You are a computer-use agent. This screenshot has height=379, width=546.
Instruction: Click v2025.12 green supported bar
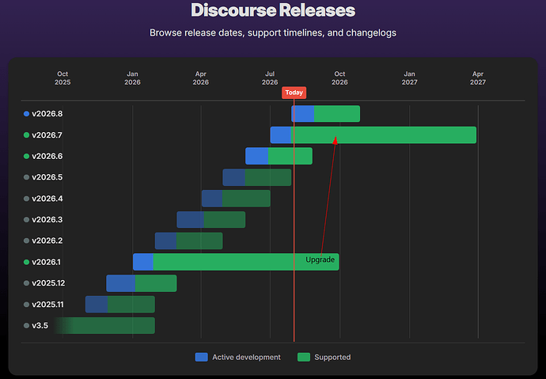click(x=156, y=283)
